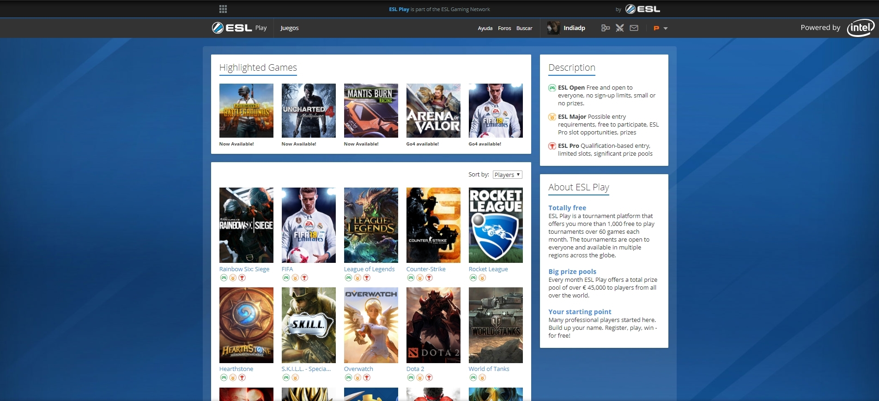Open the Arena of Valor highlighted game
The height and width of the screenshot is (401, 879).
pos(433,110)
